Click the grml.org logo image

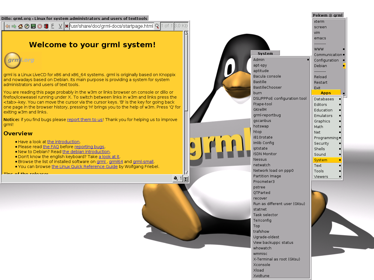tap(19, 60)
